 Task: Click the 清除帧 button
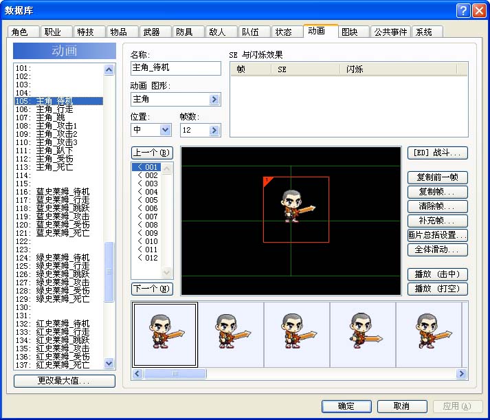point(438,206)
